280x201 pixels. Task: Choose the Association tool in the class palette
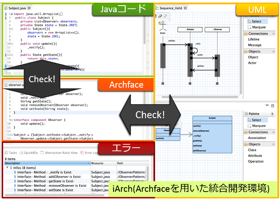click(258, 138)
